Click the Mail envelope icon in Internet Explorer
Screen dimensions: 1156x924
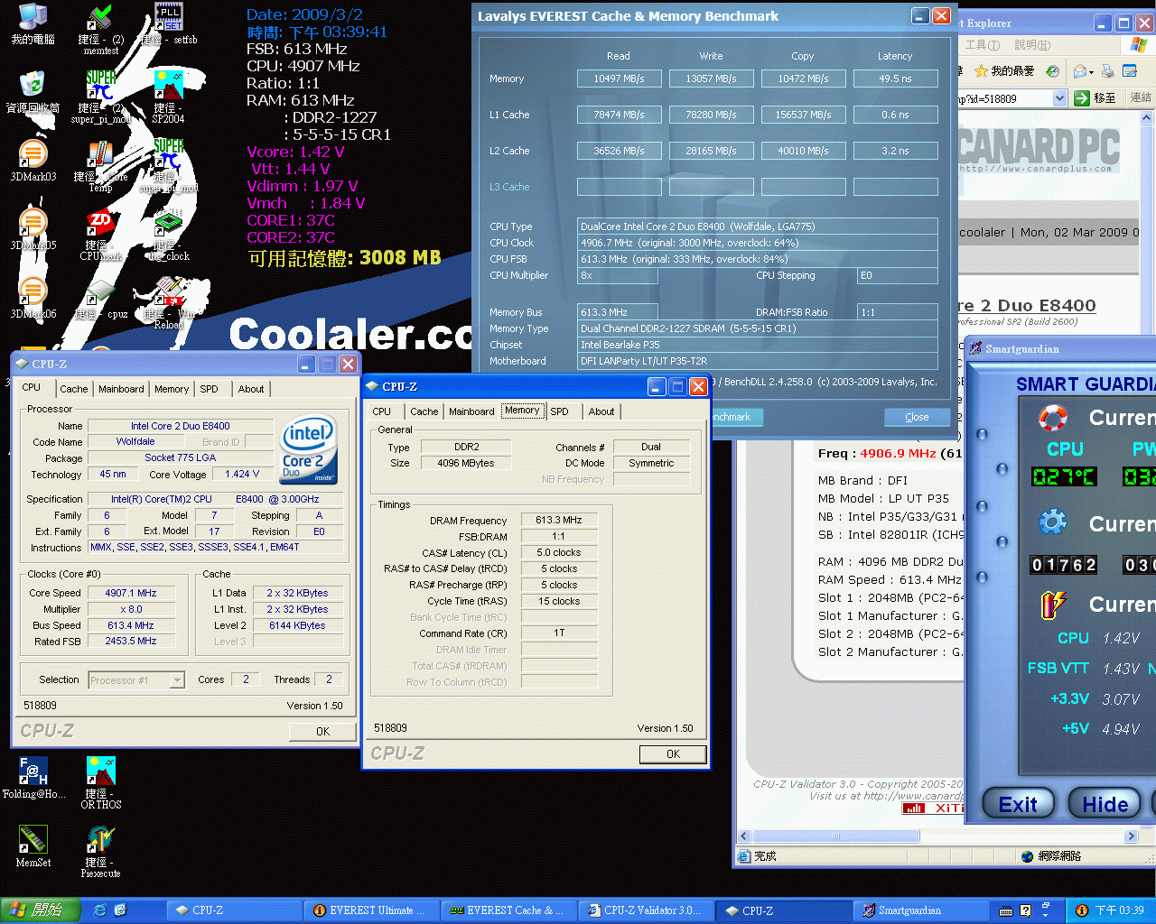point(1079,70)
